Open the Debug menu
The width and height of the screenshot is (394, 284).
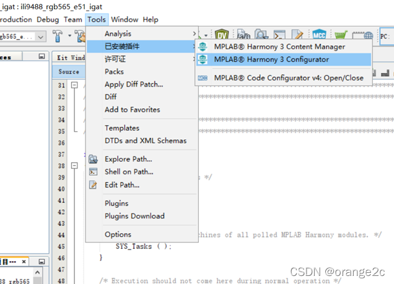click(48, 20)
